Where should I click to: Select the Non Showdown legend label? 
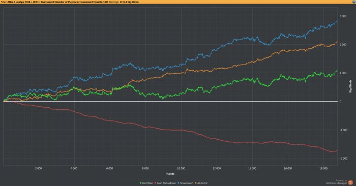[x=166, y=183]
